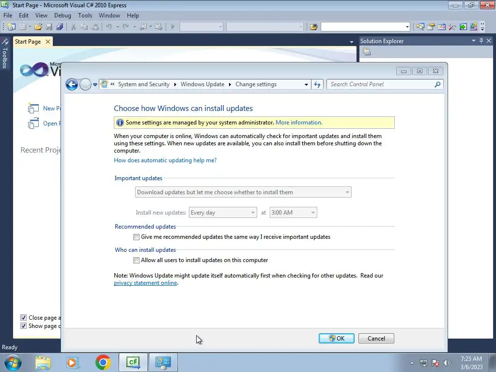Open the address bar previous locations arrow
The height and width of the screenshot is (372, 496).
[x=306, y=84]
